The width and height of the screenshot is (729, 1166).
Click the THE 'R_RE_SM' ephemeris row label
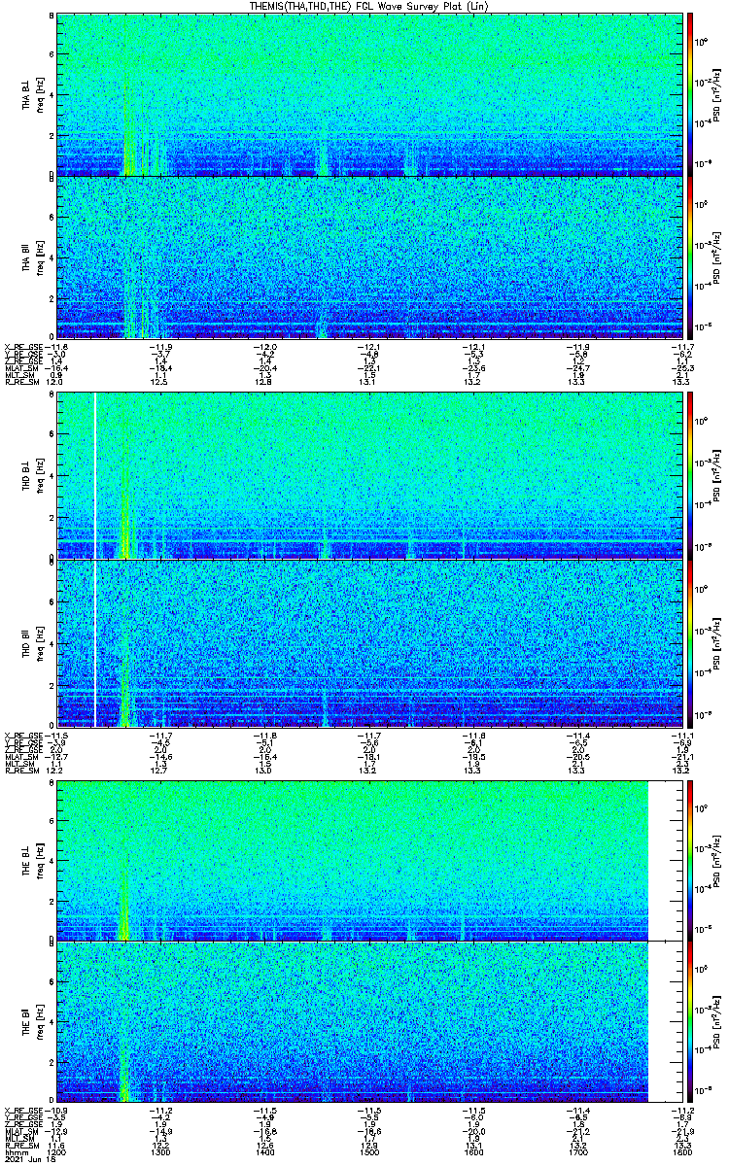23,1146
